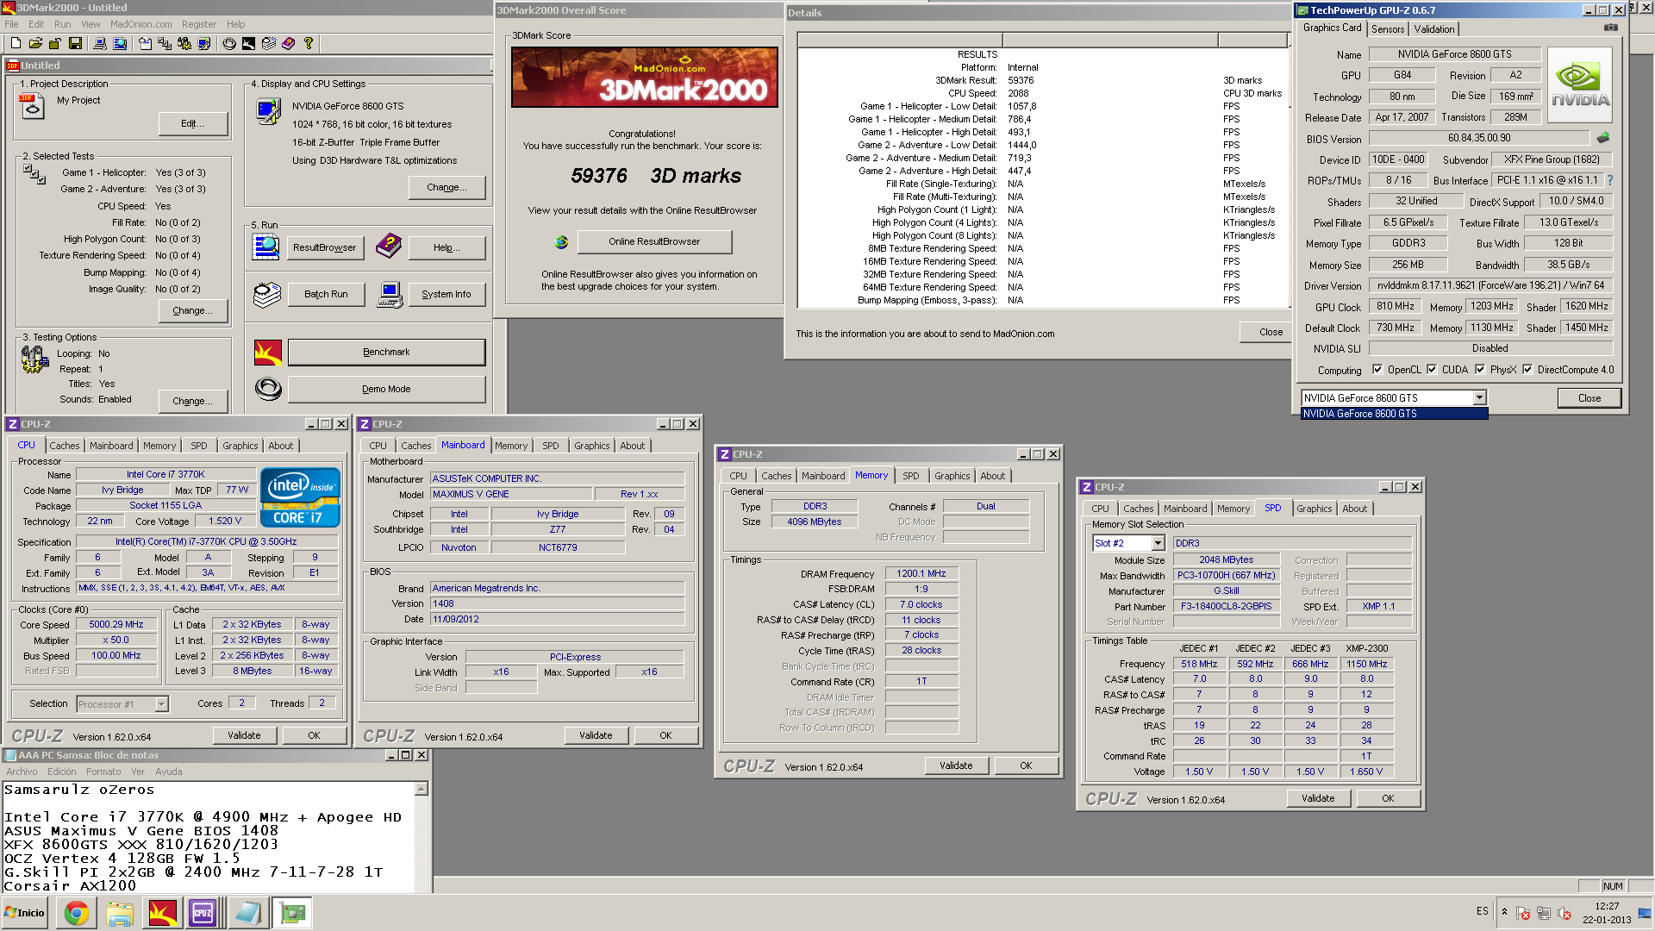Click the batch run stack toolbar icon
The height and width of the screenshot is (931, 1655).
269,43
